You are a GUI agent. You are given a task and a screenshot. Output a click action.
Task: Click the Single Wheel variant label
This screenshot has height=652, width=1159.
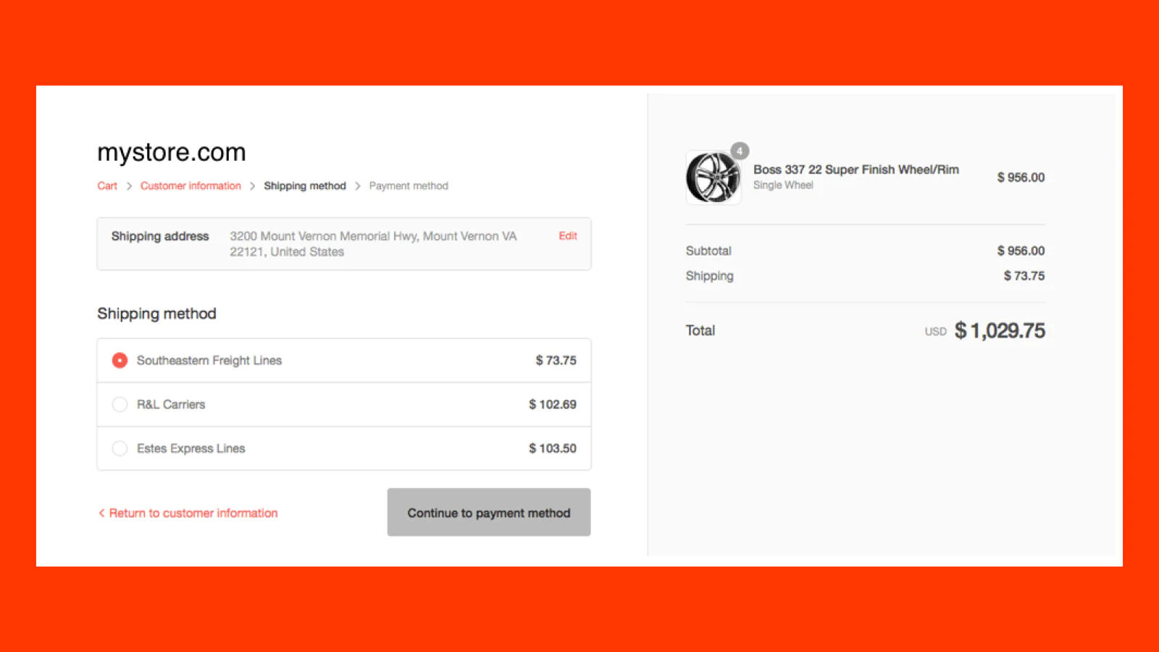coord(783,185)
